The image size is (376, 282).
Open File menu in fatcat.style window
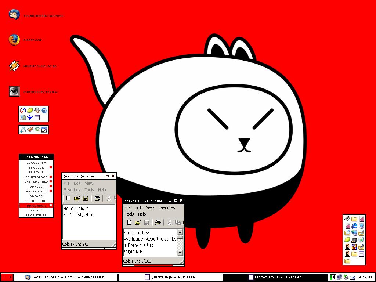[x=127, y=207]
